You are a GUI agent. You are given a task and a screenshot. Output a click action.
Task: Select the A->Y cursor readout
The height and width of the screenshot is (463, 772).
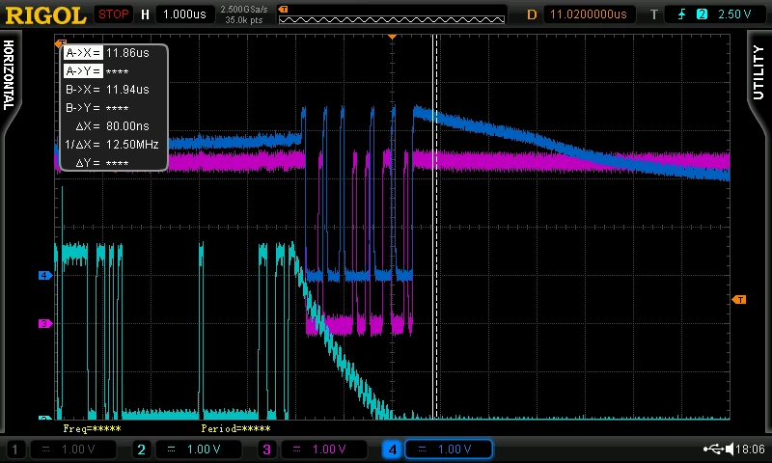click(x=96, y=71)
